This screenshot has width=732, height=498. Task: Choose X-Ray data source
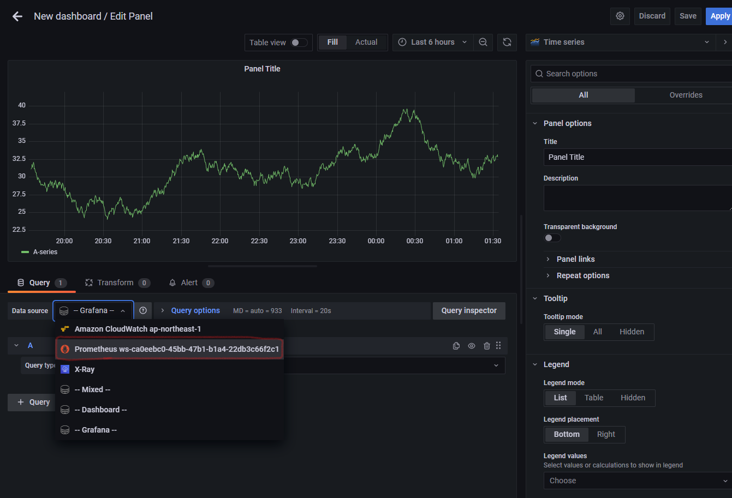170,369
